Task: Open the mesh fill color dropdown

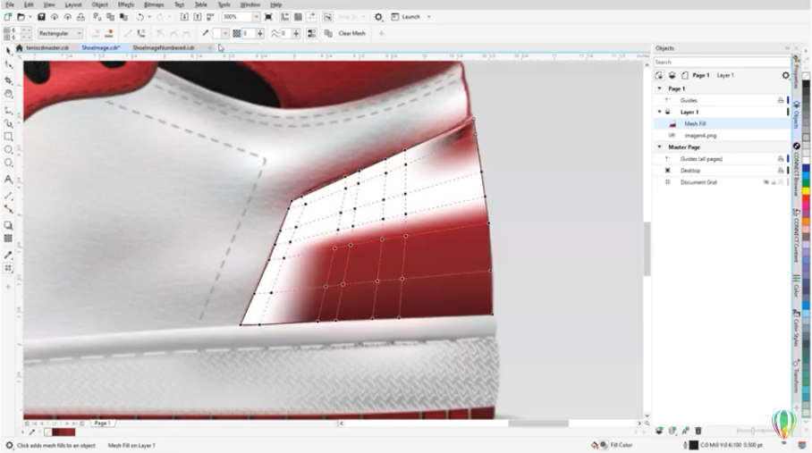Action: pos(224,33)
